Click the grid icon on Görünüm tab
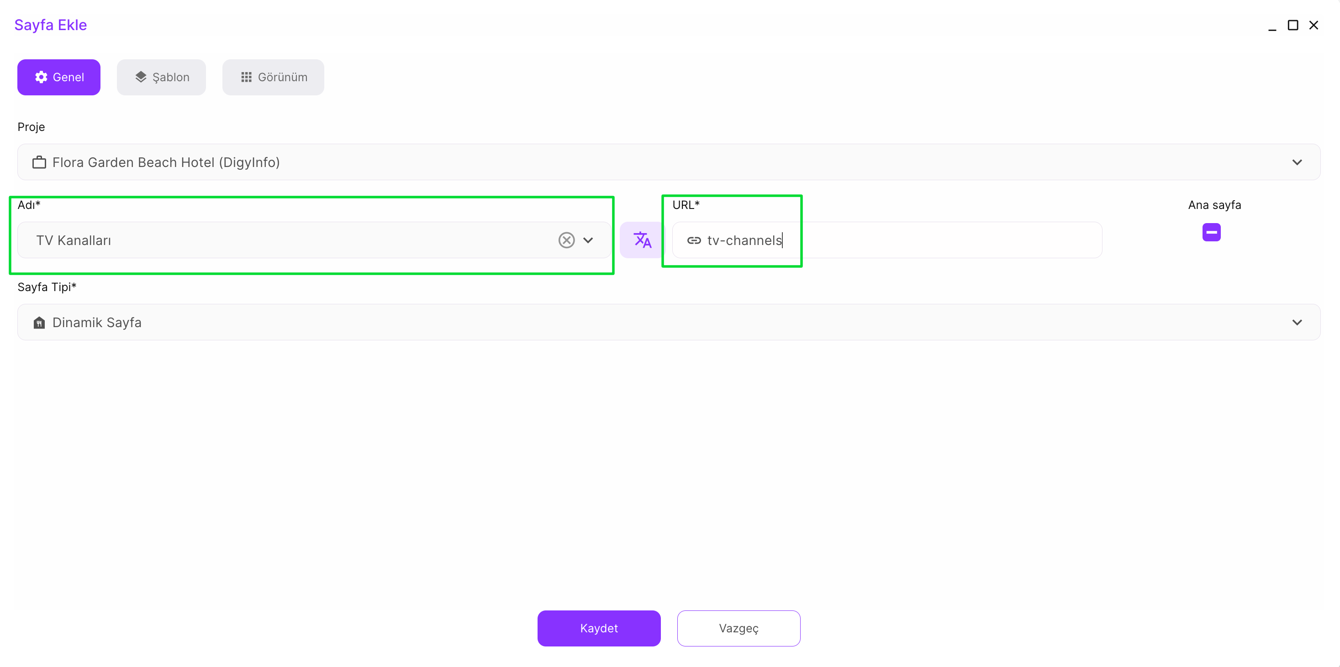The height and width of the screenshot is (667, 1340). click(246, 77)
